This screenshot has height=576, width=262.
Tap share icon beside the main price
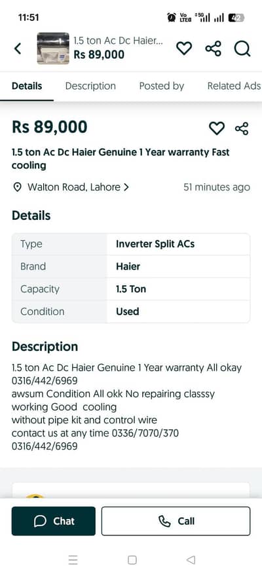242,128
